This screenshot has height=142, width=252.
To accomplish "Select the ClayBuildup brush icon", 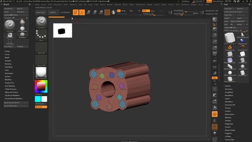I will point(22,29).
